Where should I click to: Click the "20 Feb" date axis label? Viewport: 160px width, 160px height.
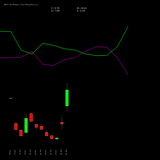point(30,152)
